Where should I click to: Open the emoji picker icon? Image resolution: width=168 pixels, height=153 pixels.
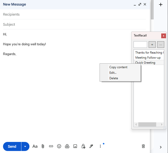point(59,146)
